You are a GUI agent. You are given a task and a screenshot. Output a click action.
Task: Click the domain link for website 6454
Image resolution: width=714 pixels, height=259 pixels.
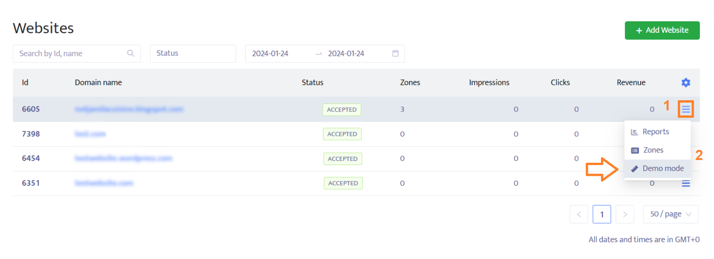click(123, 158)
